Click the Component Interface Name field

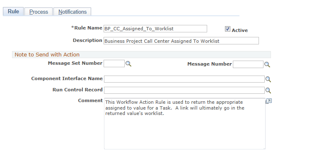point(184,79)
